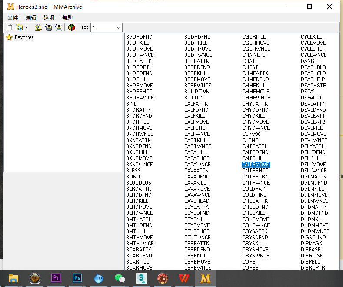Select the COLDRING file entry
Viewport: 343px width, 287px height.
coord(255,195)
